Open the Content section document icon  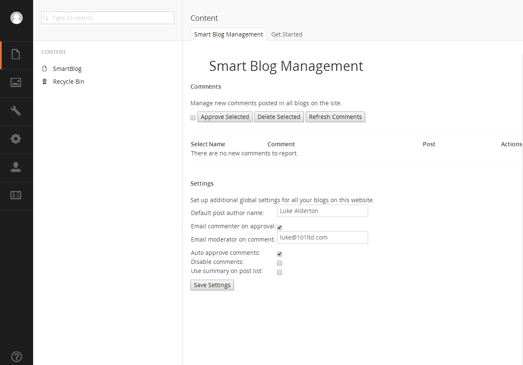(16, 54)
